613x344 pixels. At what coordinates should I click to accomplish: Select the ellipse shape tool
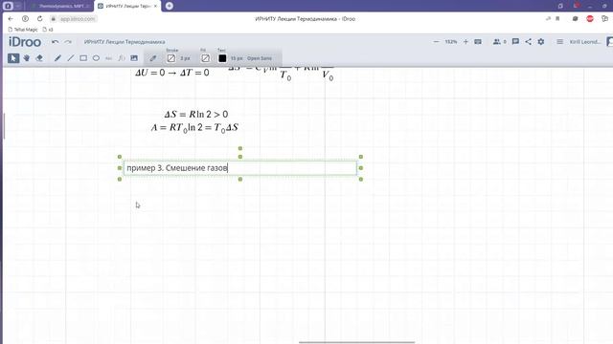[x=96, y=58]
